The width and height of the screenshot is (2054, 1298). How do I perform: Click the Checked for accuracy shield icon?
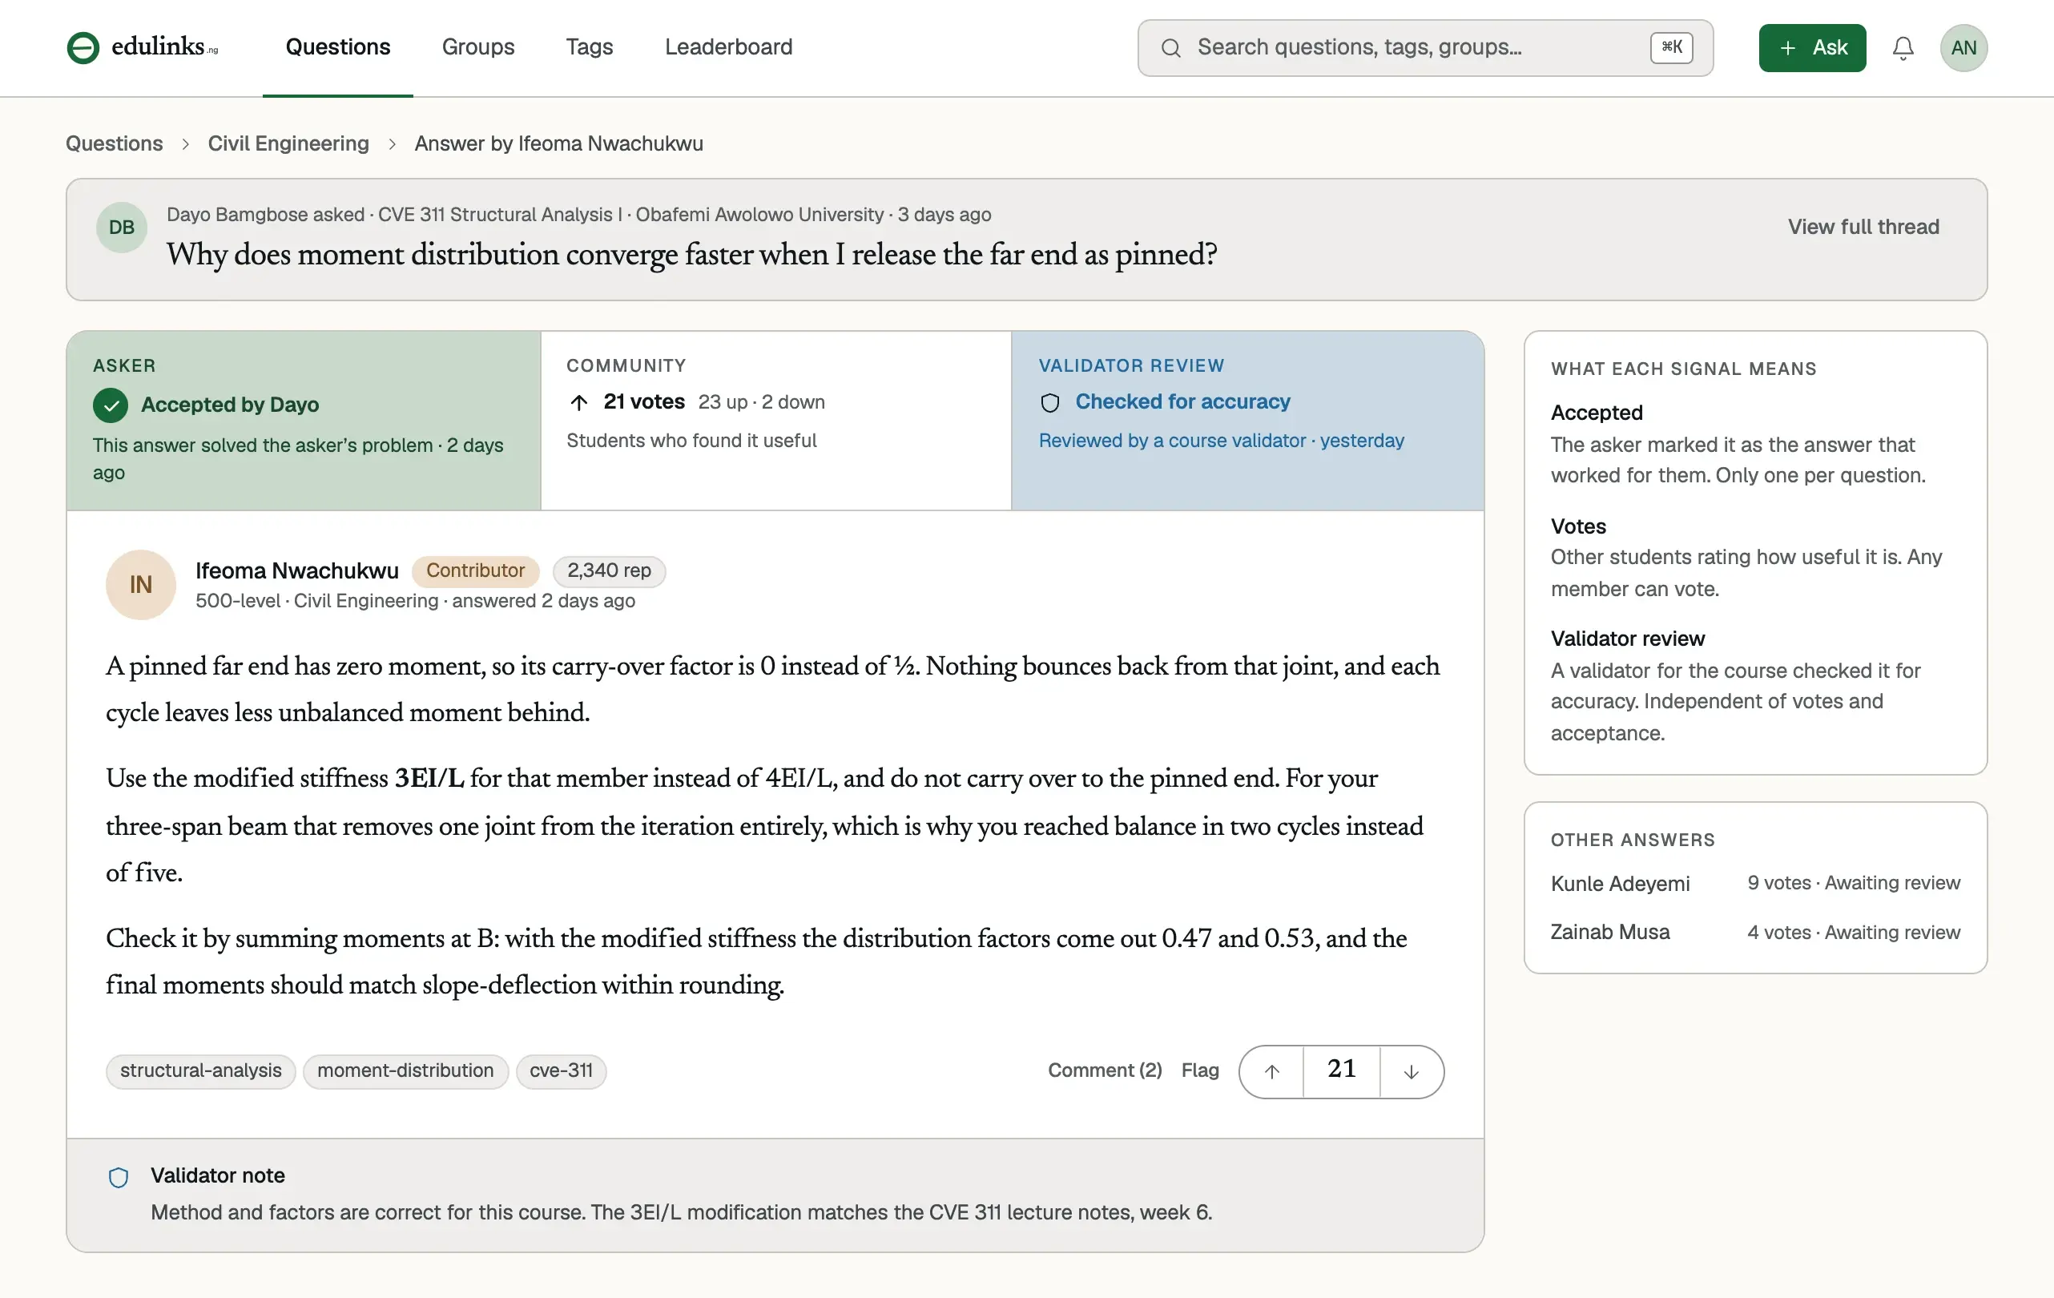click(1050, 403)
